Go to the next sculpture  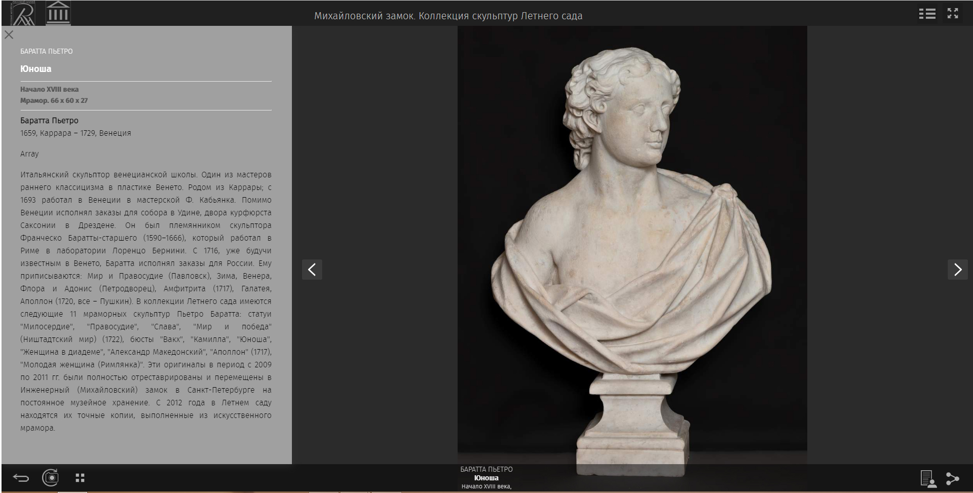tap(957, 270)
